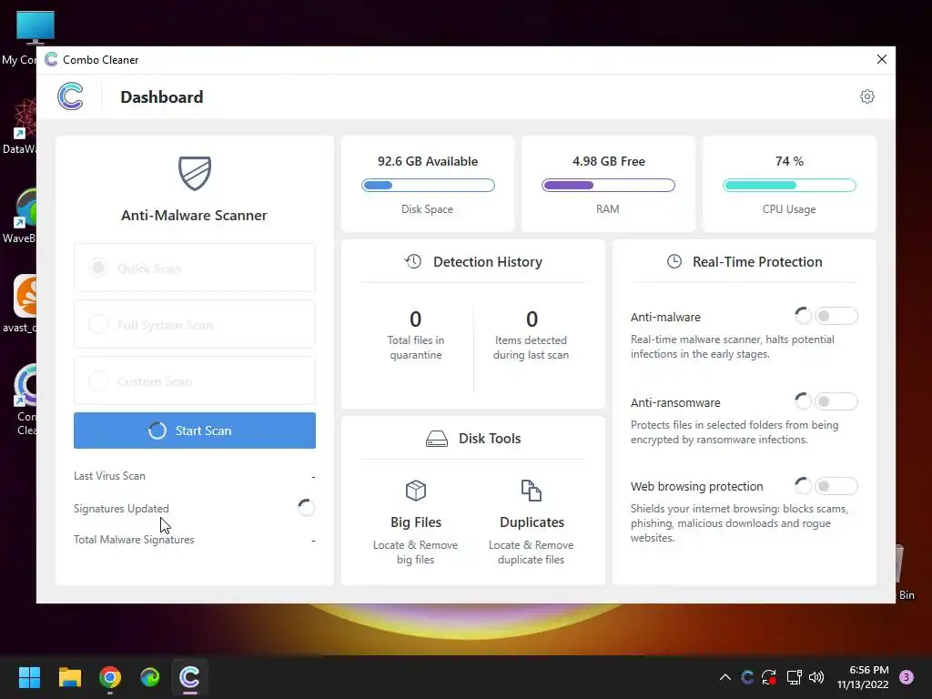Launch Google Chrome from the taskbar

(110, 677)
